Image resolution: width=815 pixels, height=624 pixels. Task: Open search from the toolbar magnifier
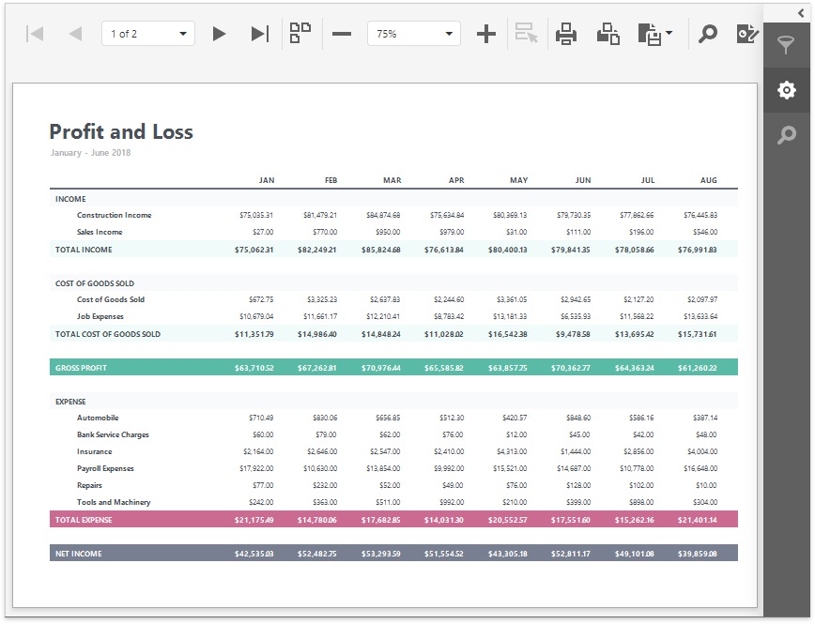coord(708,34)
